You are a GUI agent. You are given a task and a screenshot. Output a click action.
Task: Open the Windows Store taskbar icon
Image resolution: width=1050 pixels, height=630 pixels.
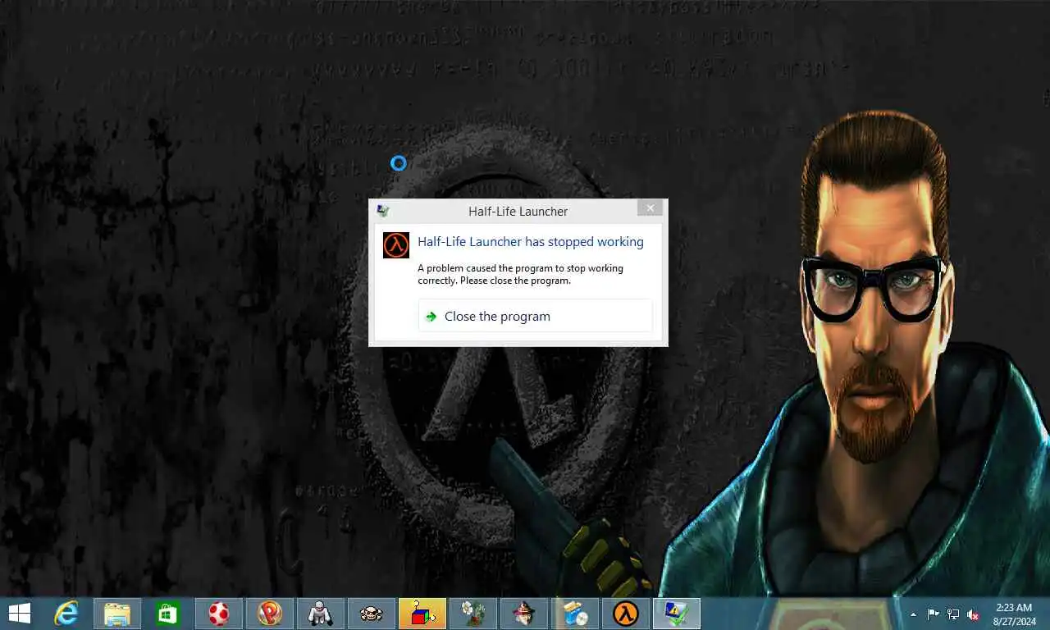(168, 613)
